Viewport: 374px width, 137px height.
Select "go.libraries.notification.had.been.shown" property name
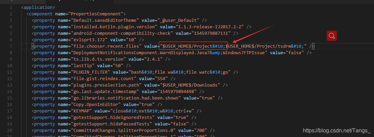coord(126,97)
